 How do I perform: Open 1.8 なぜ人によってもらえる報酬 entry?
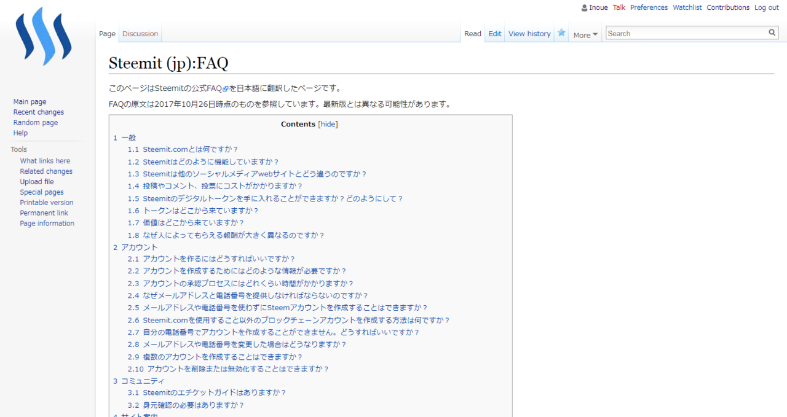(226, 235)
